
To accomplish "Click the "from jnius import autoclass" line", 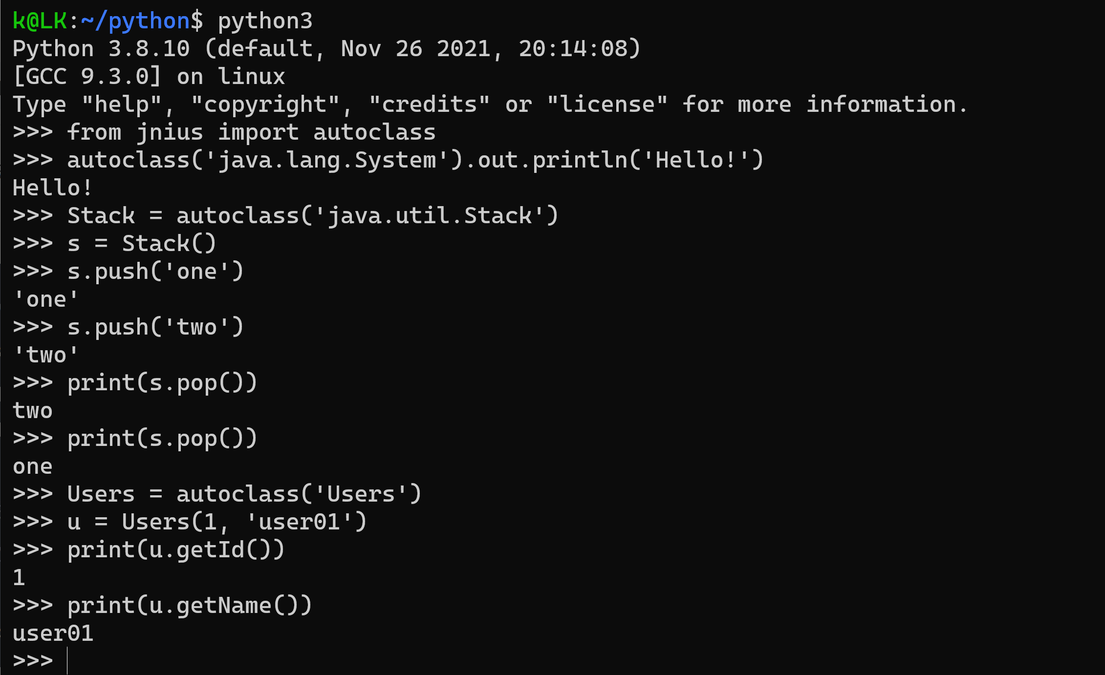I will coord(251,132).
